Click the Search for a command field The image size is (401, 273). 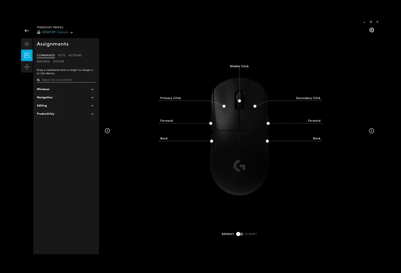[67, 80]
